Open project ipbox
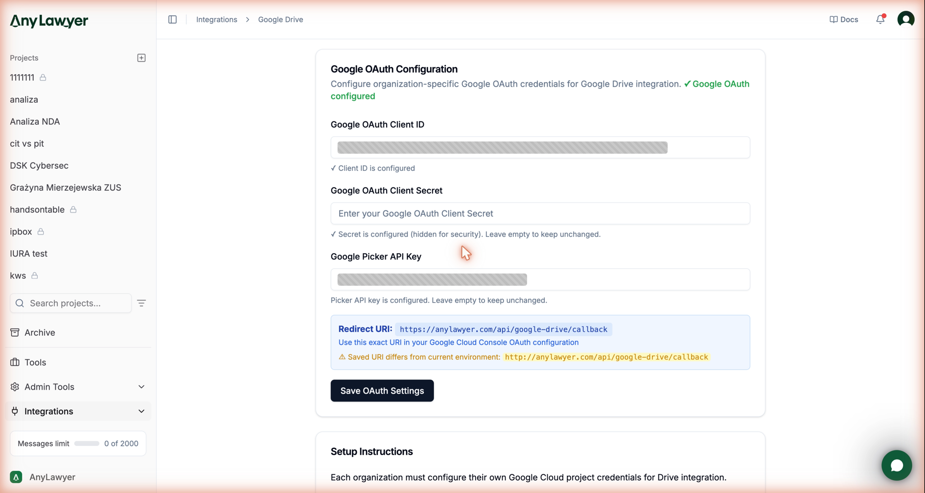Viewport: 925px width, 493px height. pos(21,232)
